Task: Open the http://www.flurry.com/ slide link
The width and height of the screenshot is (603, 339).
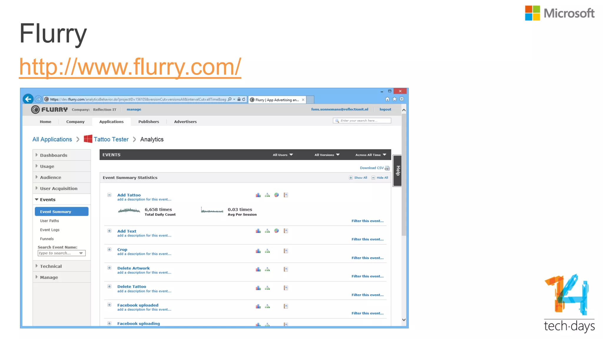Action: 130,67
